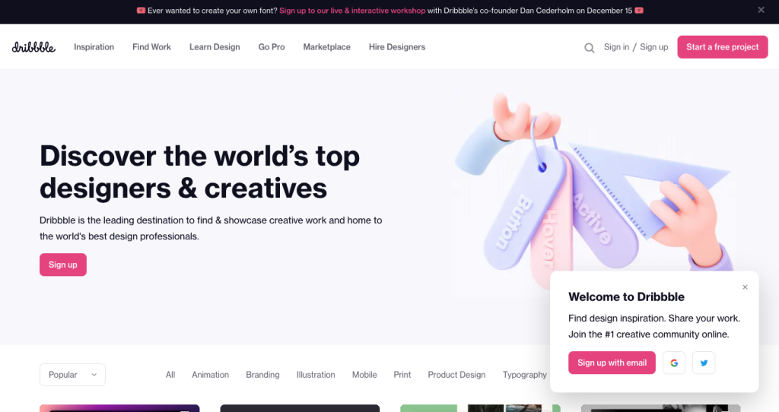This screenshot has width=779, height=412.
Task: Open search with the magnifier icon
Action: click(x=590, y=48)
